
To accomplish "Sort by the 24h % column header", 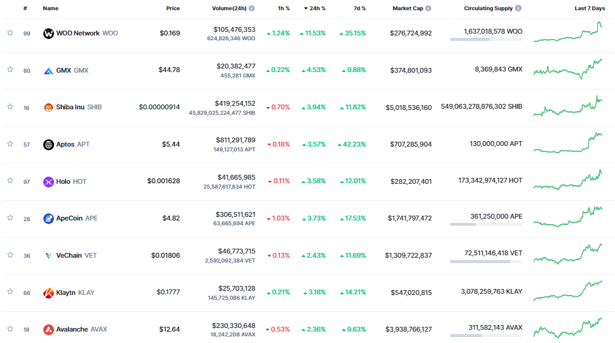I will click(317, 8).
